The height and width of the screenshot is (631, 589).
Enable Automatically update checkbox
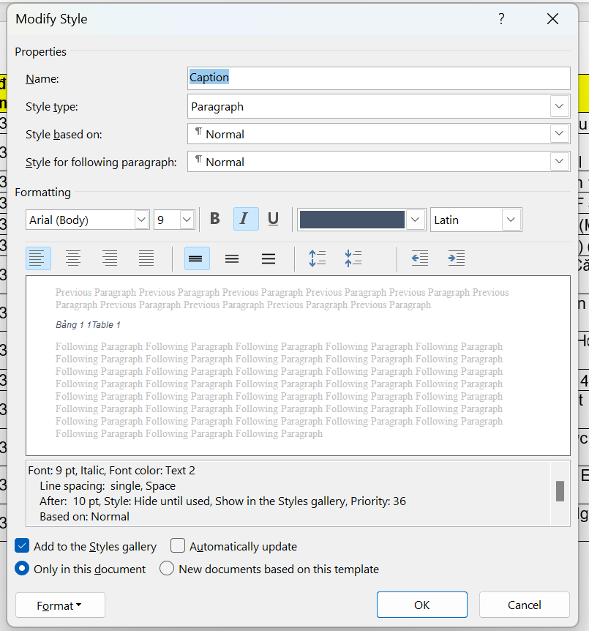(177, 546)
